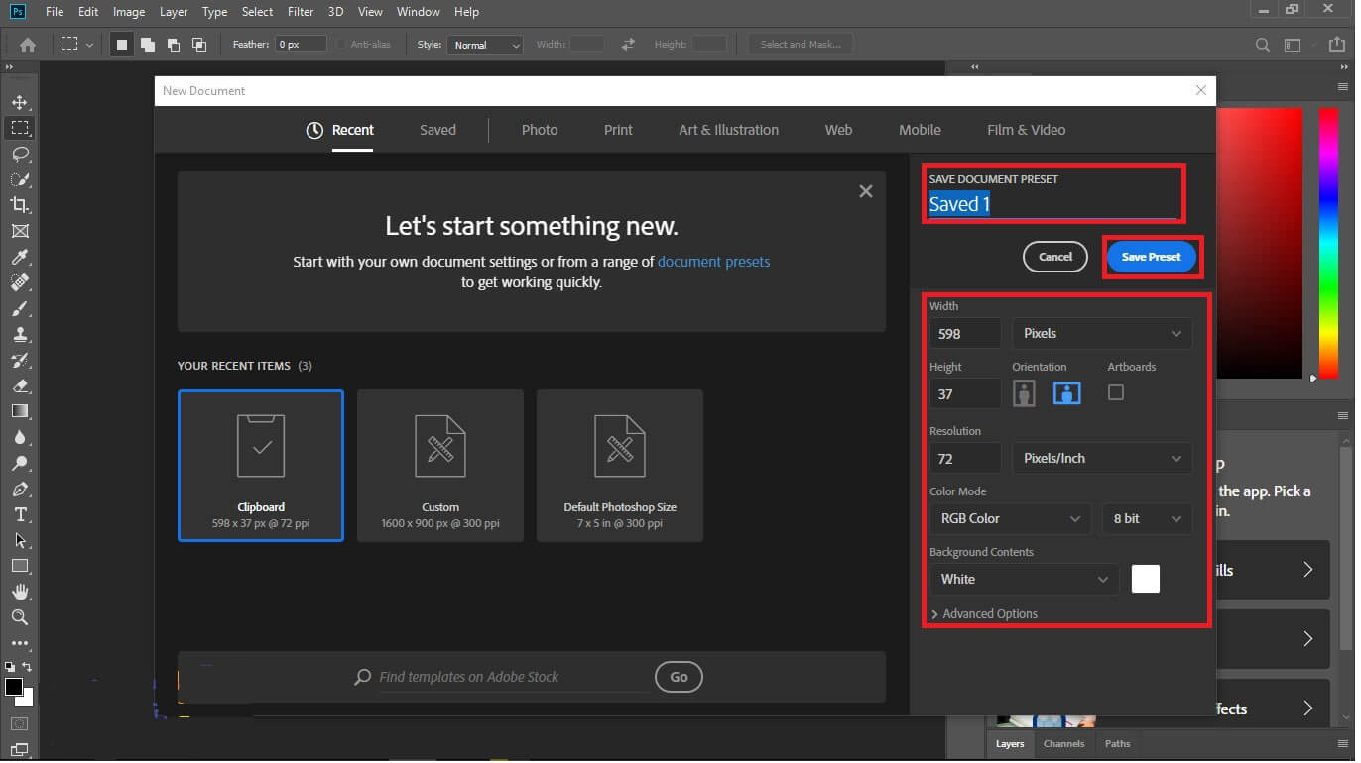Select the Hand tool
Screen dimensions: 1361x763
point(19,592)
